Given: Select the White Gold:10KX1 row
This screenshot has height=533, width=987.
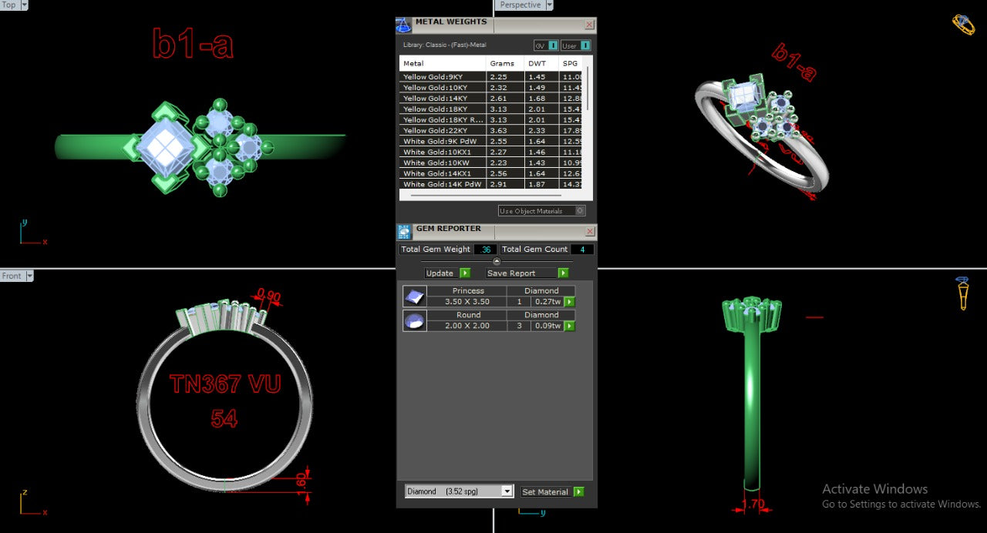Looking at the screenshot, I should (490, 153).
